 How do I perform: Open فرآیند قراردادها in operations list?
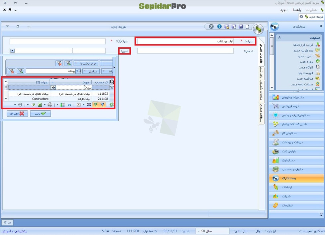[x=303, y=45]
